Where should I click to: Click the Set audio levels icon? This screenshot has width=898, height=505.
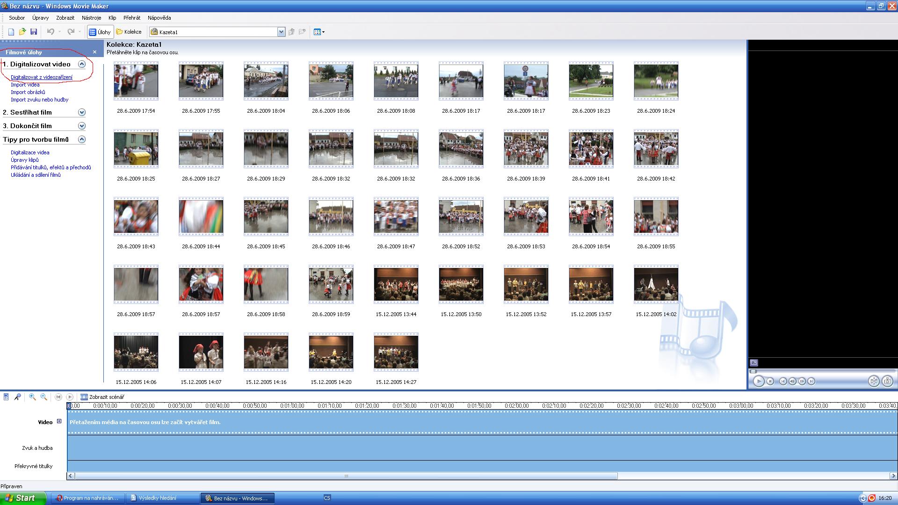(x=6, y=397)
